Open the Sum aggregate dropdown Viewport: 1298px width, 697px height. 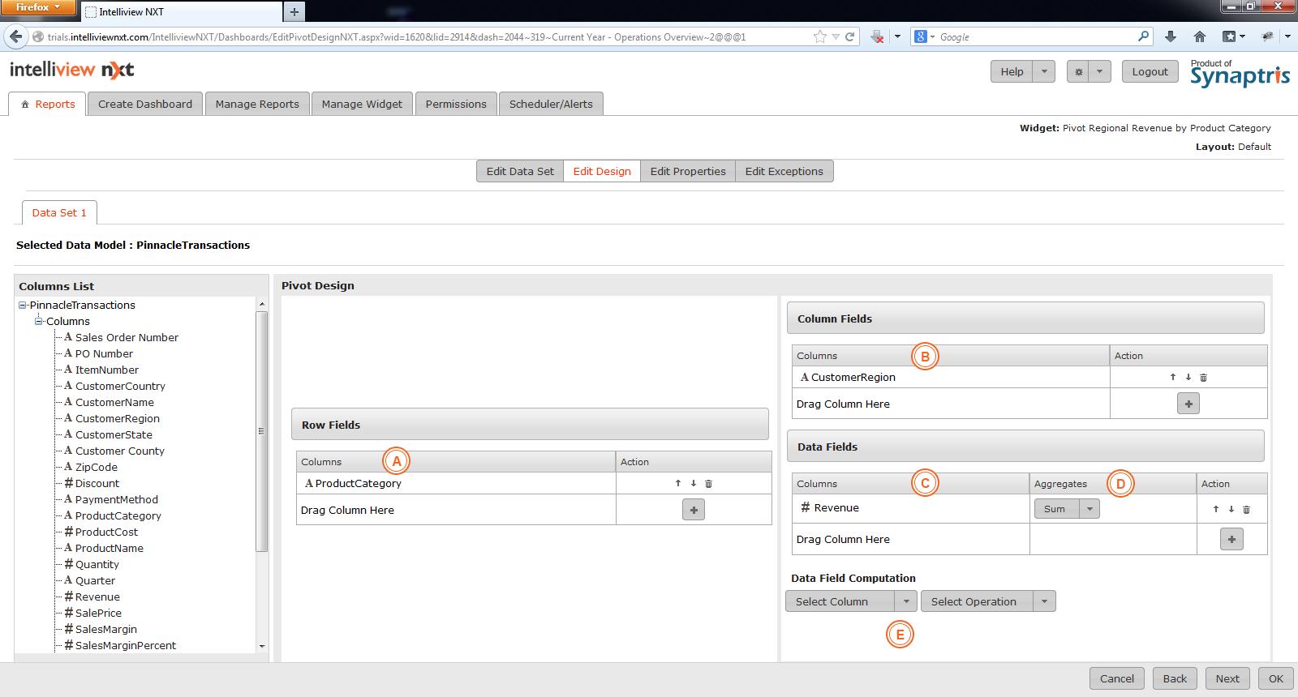1090,509
